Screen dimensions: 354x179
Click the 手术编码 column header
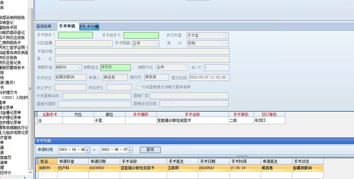(141, 114)
